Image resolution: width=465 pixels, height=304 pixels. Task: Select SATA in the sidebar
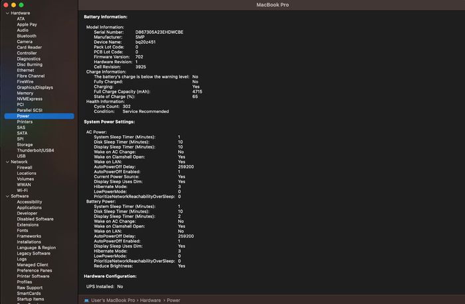click(x=22, y=133)
